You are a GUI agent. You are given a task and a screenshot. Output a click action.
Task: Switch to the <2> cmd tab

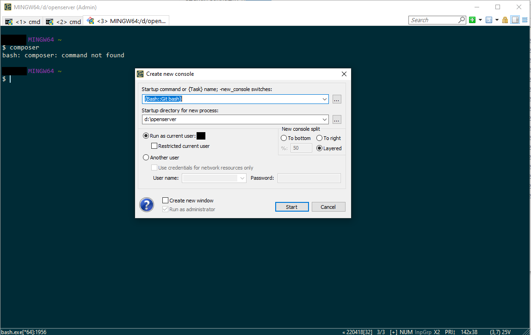63,22
